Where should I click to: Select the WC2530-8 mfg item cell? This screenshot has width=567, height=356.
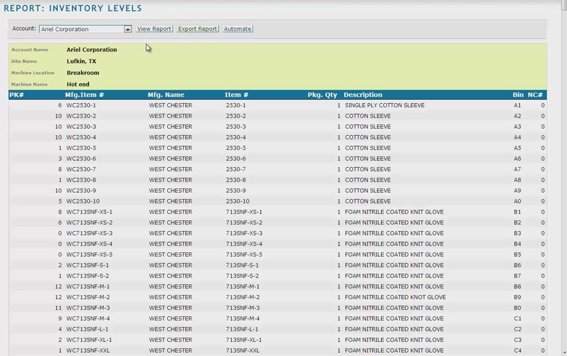(x=81, y=180)
